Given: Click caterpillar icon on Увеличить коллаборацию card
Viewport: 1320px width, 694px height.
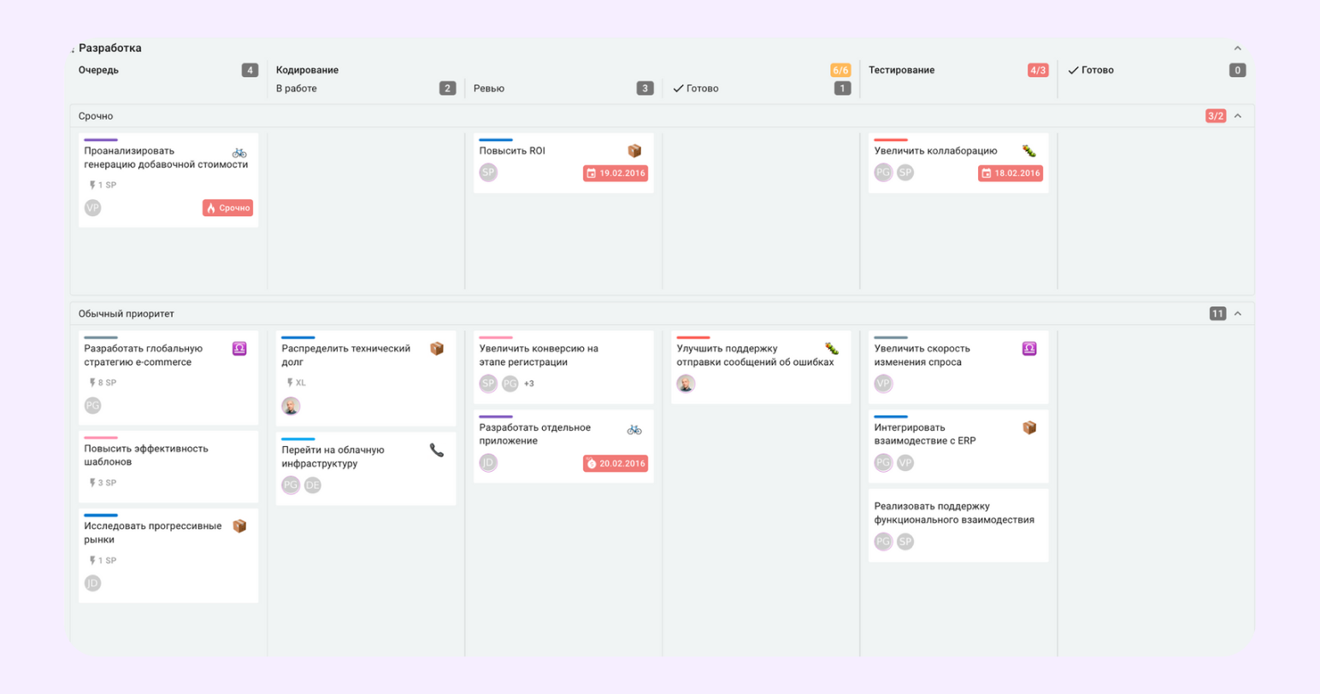Looking at the screenshot, I should pos(1029,151).
